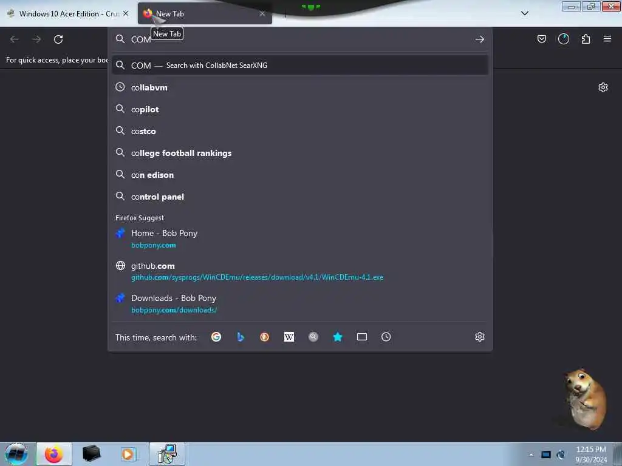
Task: Click the Firefox taskbar icon
Action: (x=54, y=454)
